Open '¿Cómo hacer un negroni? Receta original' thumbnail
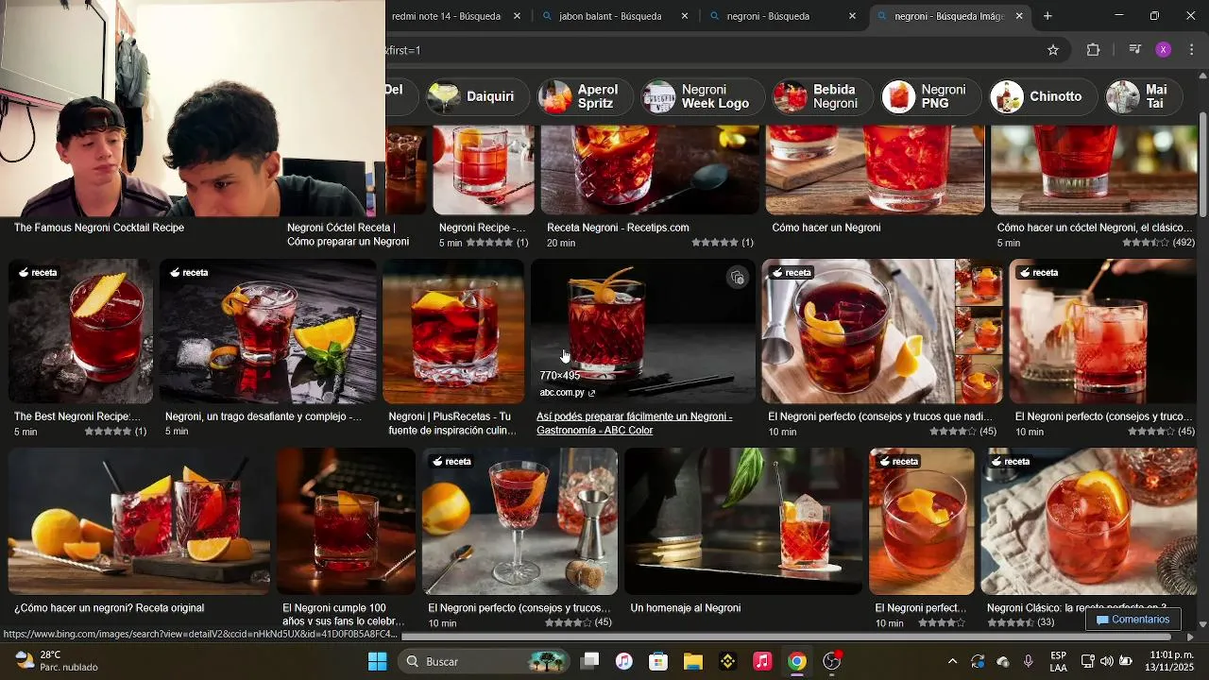 139,521
